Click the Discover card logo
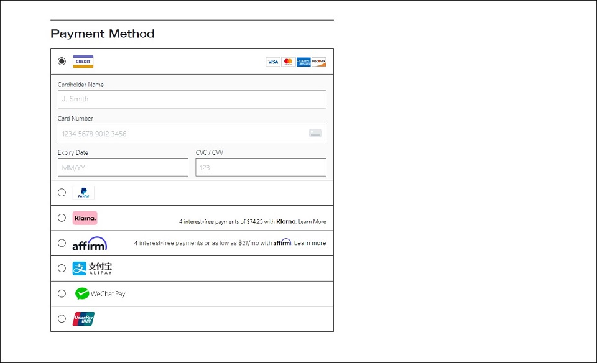This screenshot has height=363, width=597. click(318, 62)
